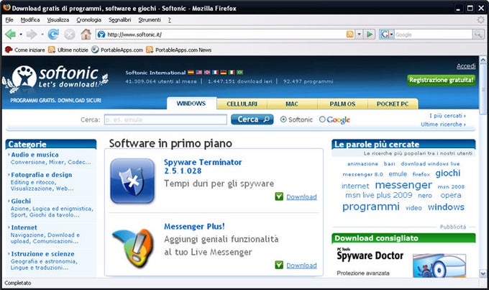This screenshot has width=489, height=290.
Task: Focus the Cerca search input field
Action: (x=165, y=119)
